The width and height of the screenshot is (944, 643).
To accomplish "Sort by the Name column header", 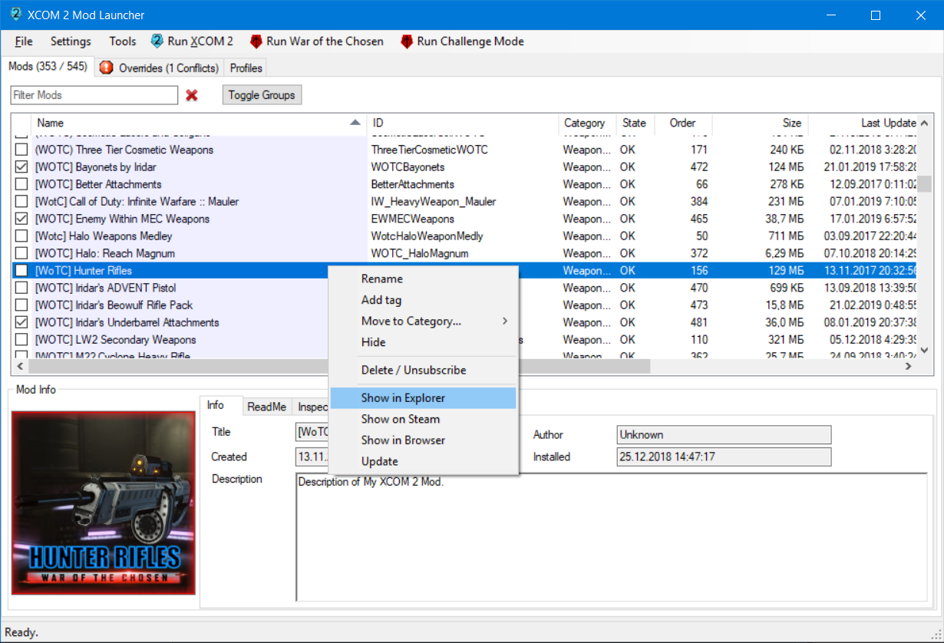I will pos(199,123).
